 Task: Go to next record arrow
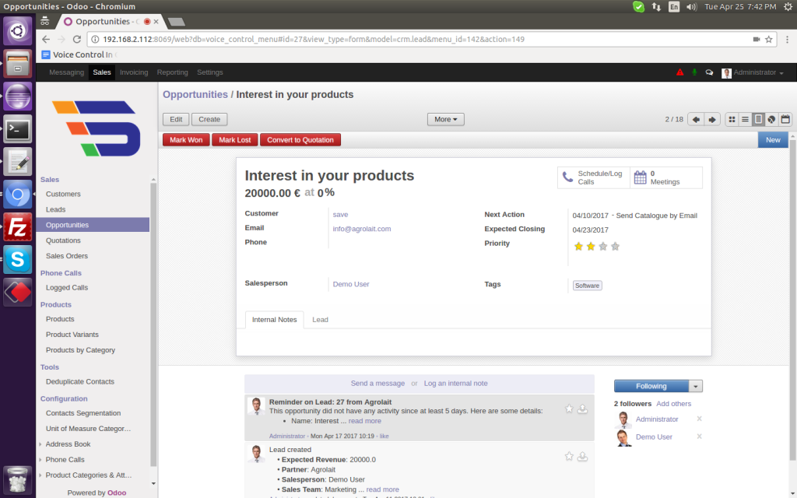tap(711, 119)
